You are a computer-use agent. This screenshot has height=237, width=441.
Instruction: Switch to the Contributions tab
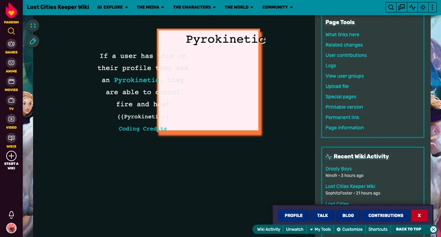pyautogui.click(x=386, y=215)
